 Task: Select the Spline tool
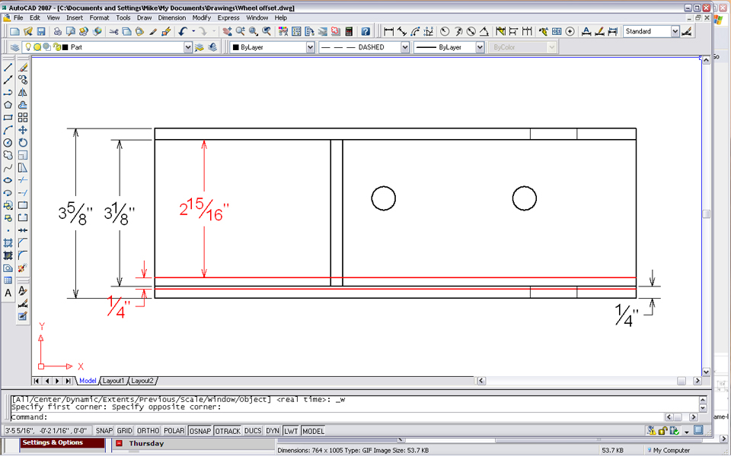[8, 168]
